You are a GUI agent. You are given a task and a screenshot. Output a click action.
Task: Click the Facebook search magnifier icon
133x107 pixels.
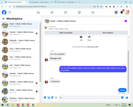[10, 12]
